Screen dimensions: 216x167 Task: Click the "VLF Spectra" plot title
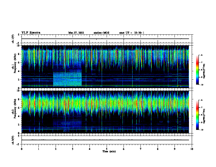click(x=31, y=33)
